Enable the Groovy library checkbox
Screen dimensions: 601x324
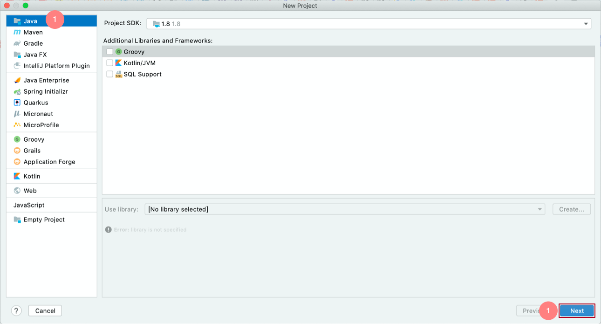click(110, 52)
